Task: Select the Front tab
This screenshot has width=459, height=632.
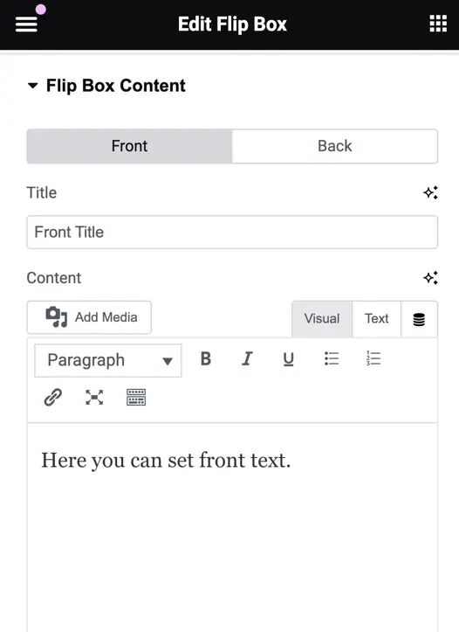Action: pyautogui.click(x=129, y=146)
